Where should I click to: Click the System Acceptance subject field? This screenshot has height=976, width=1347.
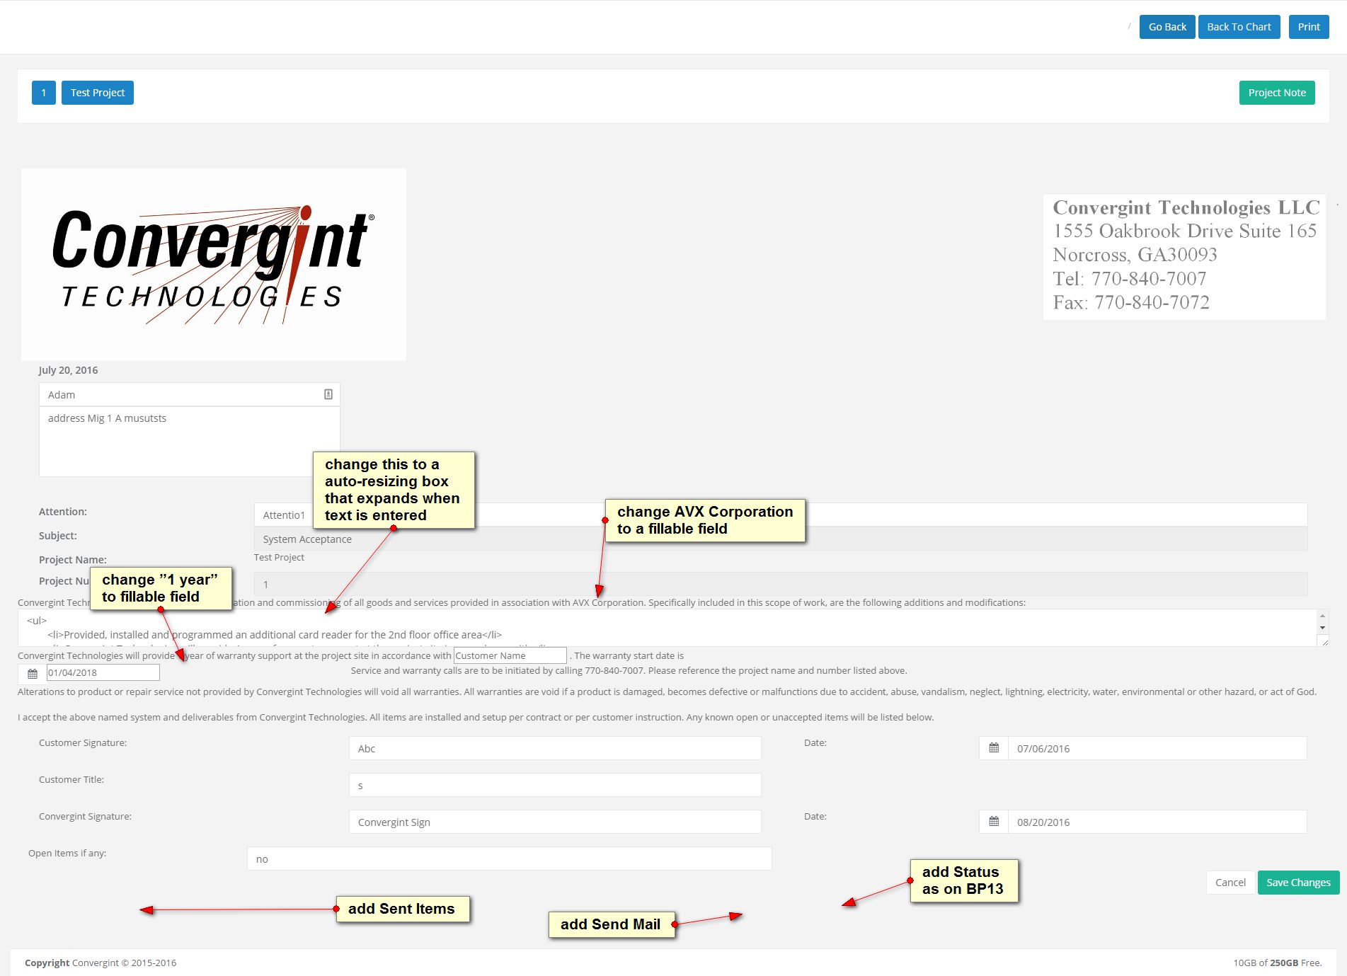781,539
